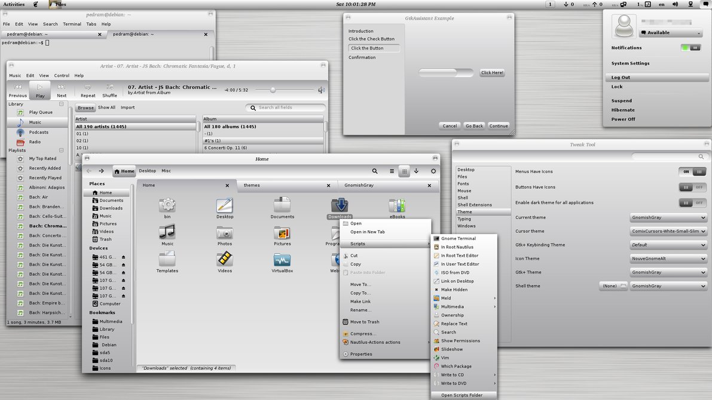Open the Available status dropdown

coord(670,33)
